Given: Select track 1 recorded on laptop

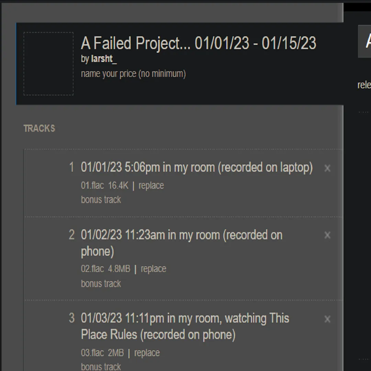Looking at the screenshot, I should pyautogui.click(x=196, y=167).
